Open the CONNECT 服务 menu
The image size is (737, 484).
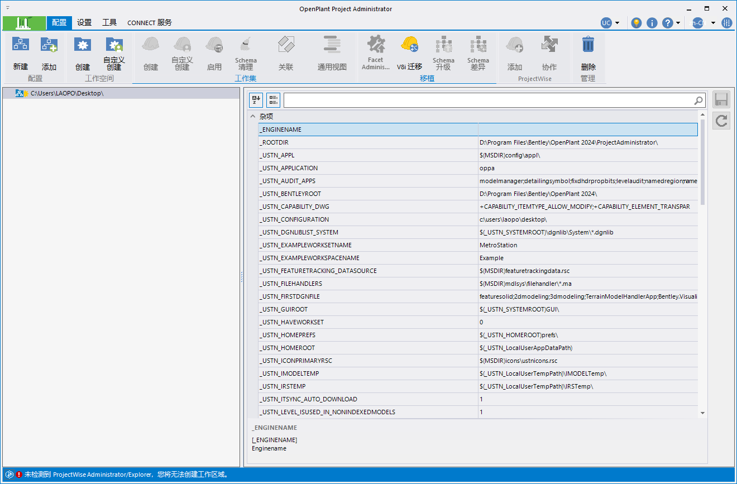click(x=149, y=23)
